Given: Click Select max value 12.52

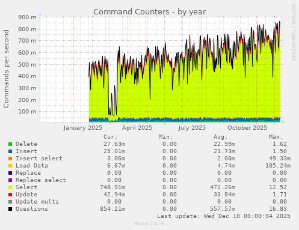Looking at the screenshot, I should pyautogui.click(x=278, y=187).
